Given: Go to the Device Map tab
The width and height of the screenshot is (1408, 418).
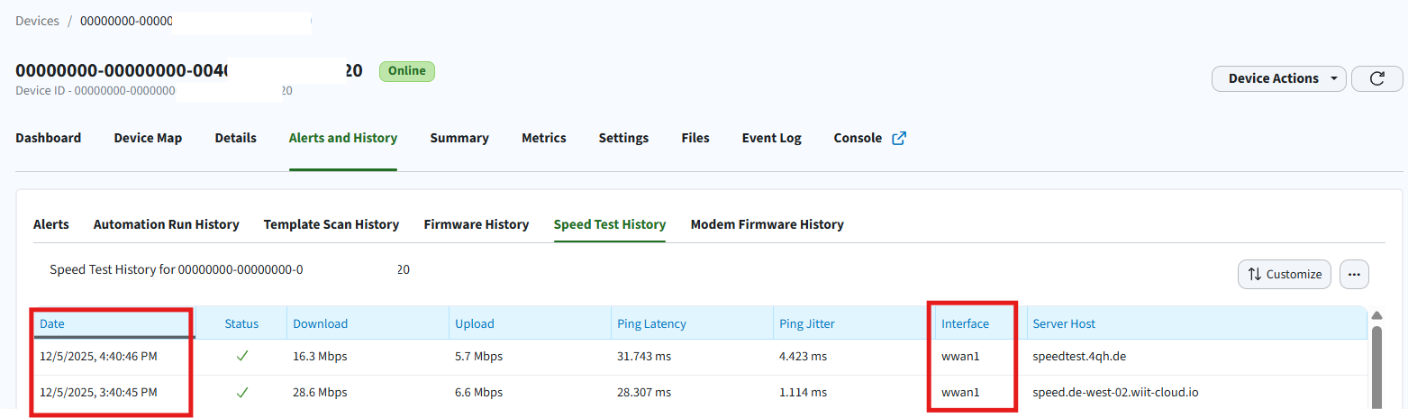Looking at the screenshot, I should click(148, 139).
